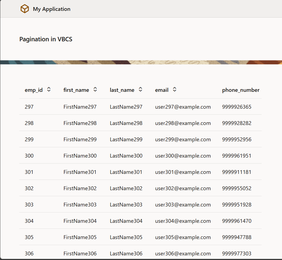Sort table by last_name column icon

pos(140,89)
